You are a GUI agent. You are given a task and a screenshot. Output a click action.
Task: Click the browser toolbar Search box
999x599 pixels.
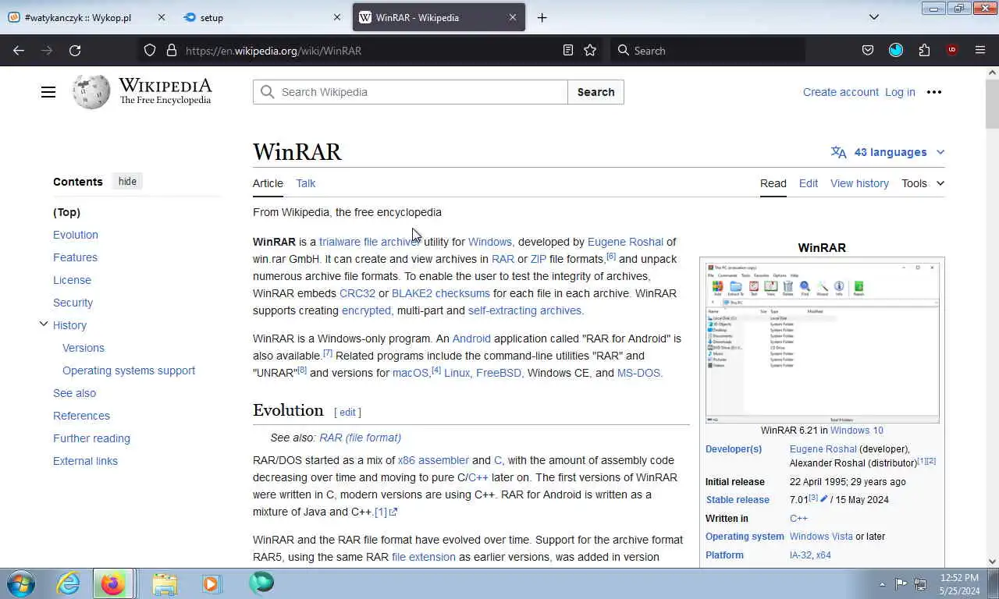[709, 50]
